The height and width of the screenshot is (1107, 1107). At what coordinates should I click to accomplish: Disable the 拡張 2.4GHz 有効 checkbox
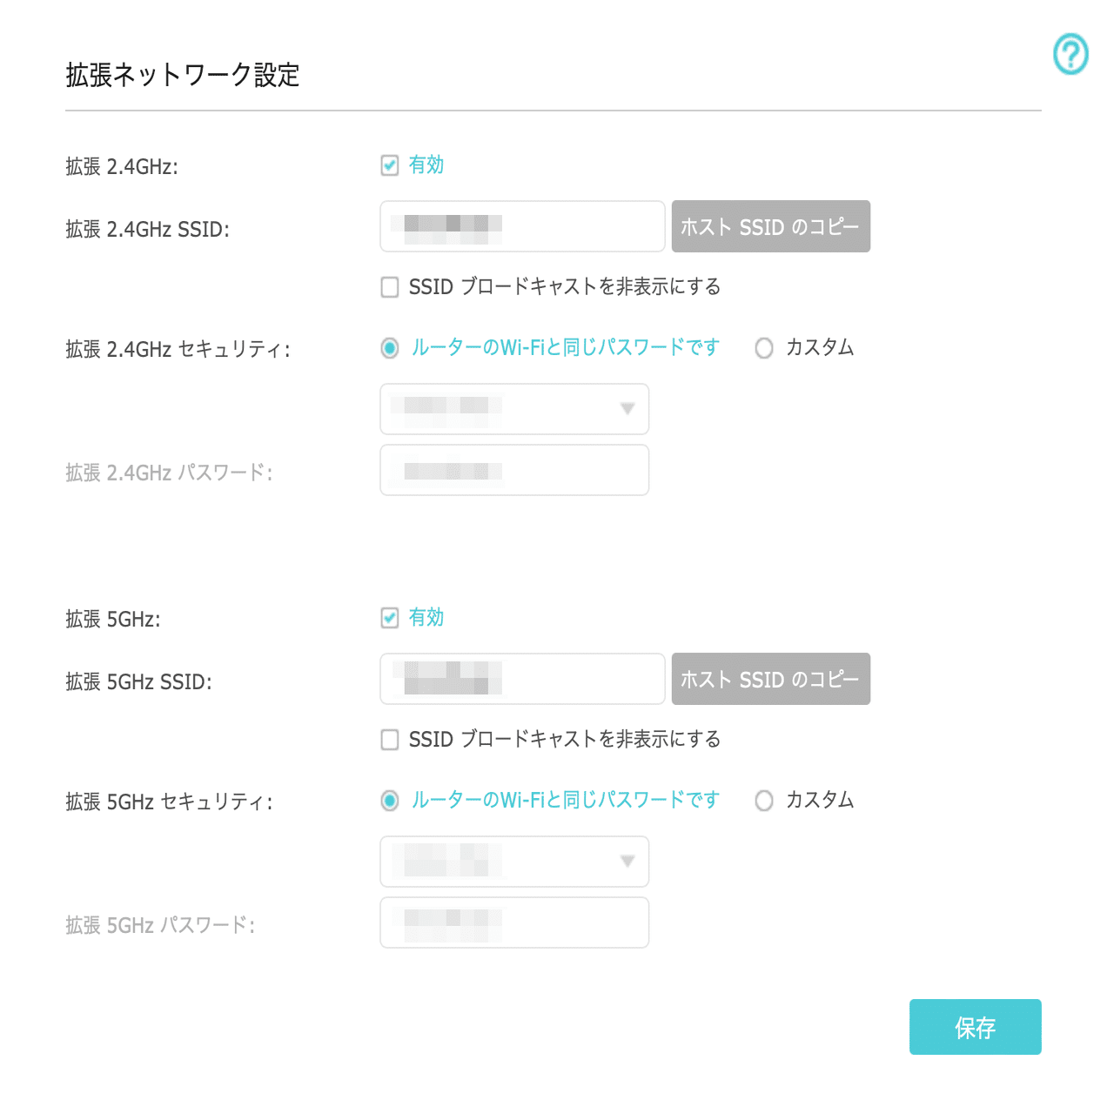390,165
